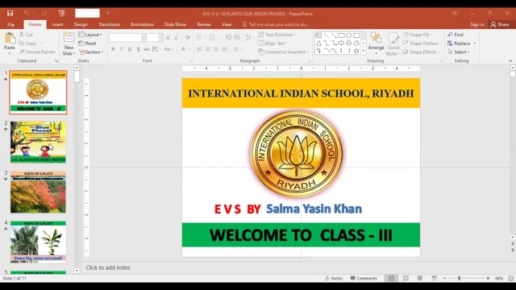The height and width of the screenshot is (290, 516).
Task: Click the Find magnifier command
Action: point(456,35)
